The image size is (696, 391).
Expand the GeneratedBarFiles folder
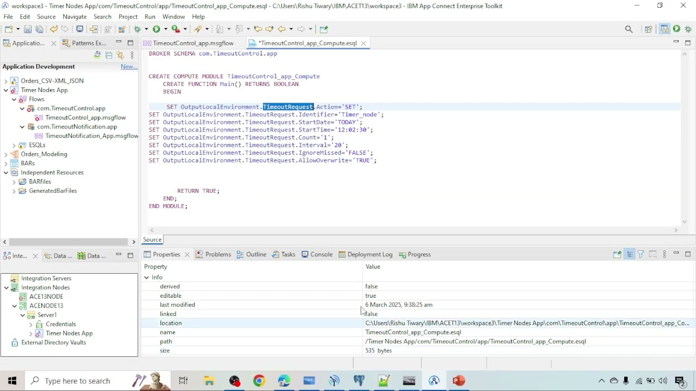14,191
